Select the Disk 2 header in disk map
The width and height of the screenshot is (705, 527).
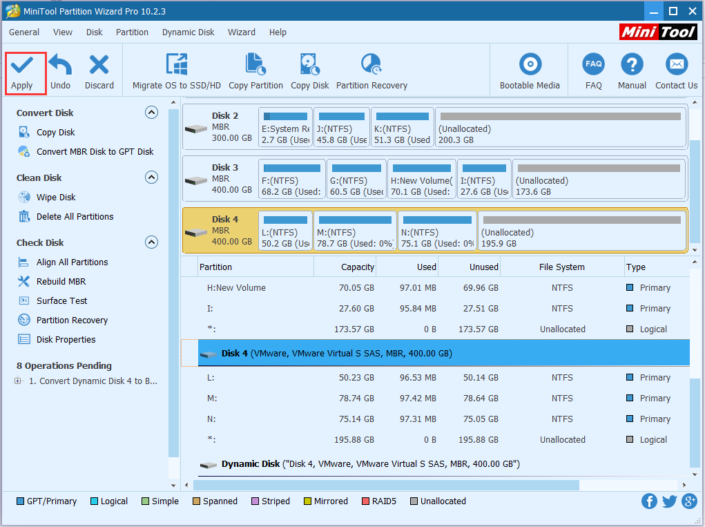[x=220, y=127]
